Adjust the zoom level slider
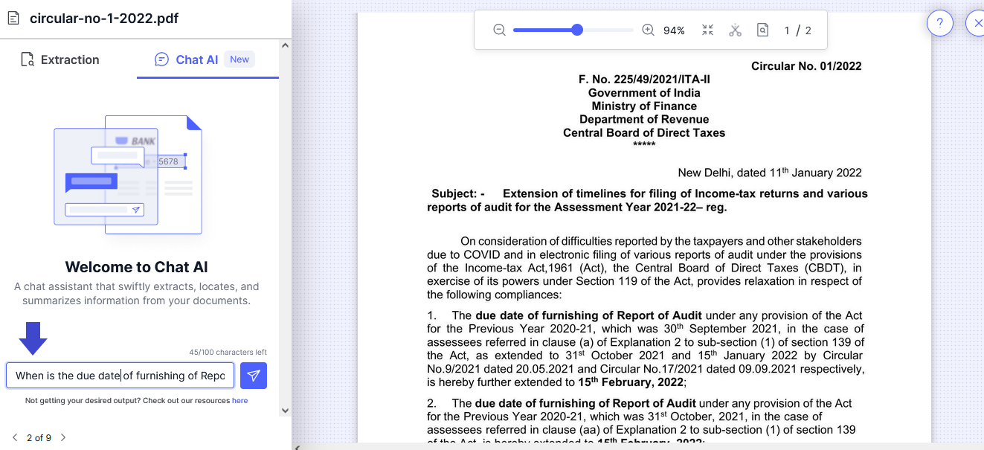This screenshot has width=984, height=450. tap(573, 30)
